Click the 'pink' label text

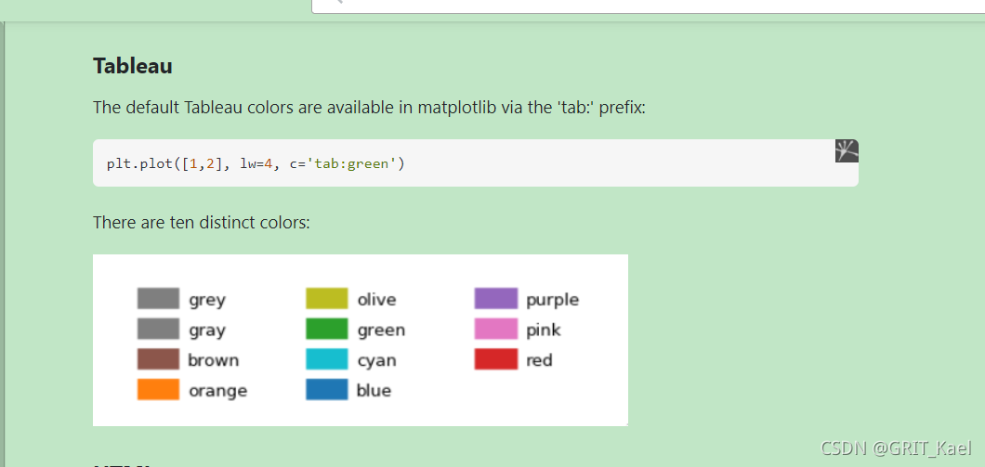pos(544,331)
